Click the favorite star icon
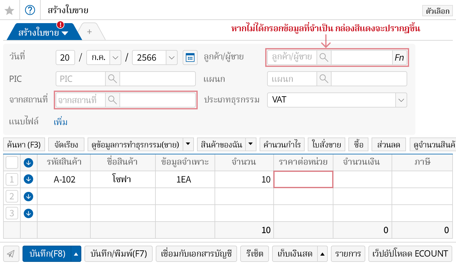Screen dimensions: 456x265 [x=9, y=10]
